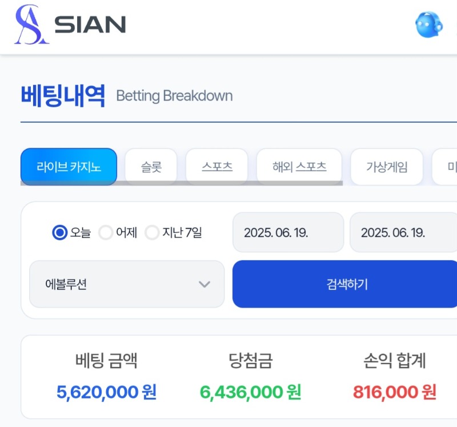Viewport: 457px width, 427px height.
Task: Open the blue chatbot support icon
Action: click(x=429, y=25)
